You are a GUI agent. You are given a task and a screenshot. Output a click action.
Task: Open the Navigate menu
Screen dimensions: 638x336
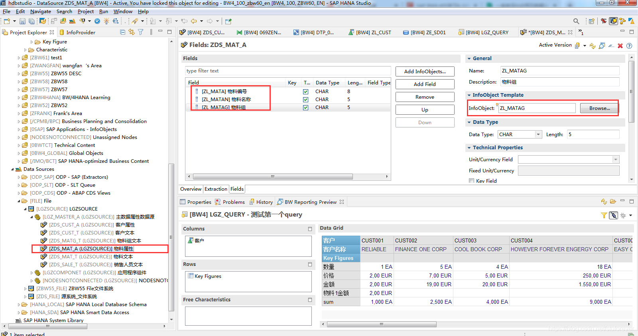[x=41, y=12]
